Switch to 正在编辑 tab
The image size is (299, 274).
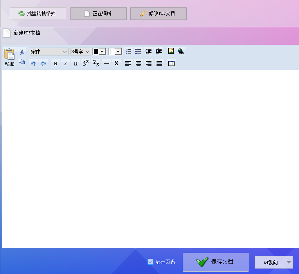pos(99,14)
